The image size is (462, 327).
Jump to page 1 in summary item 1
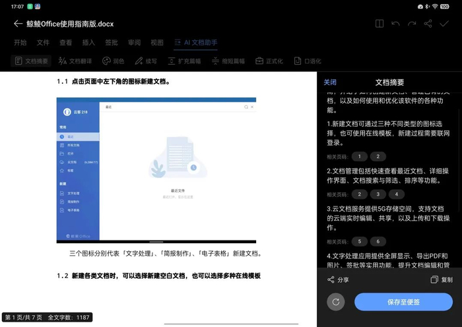coord(360,157)
